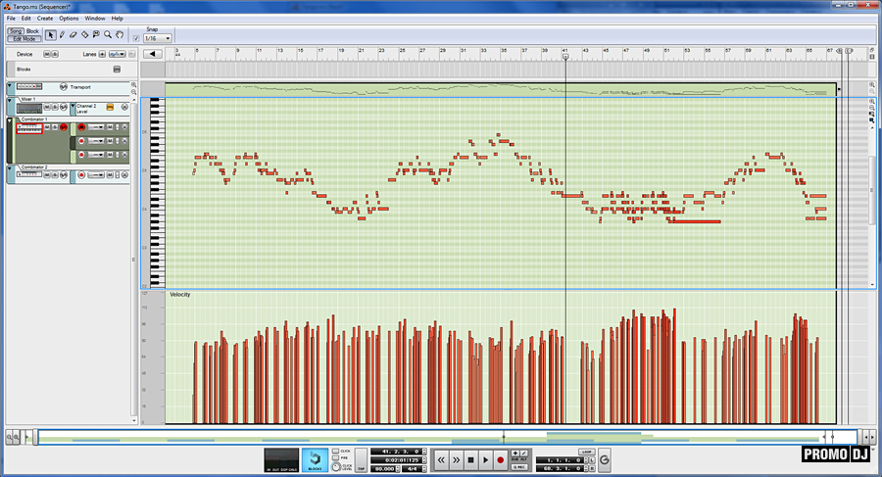Mute the Combinator 1 track

point(47,127)
